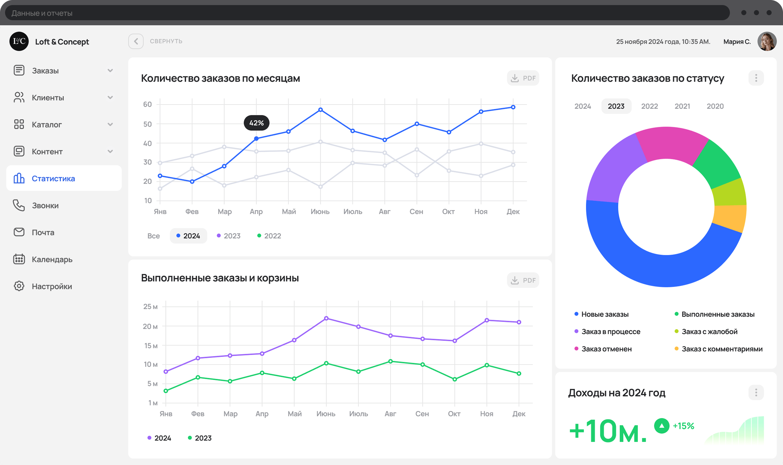Expand the Catalog (Каталог) menu chevron
The image size is (783, 465).
[x=110, y=124]
